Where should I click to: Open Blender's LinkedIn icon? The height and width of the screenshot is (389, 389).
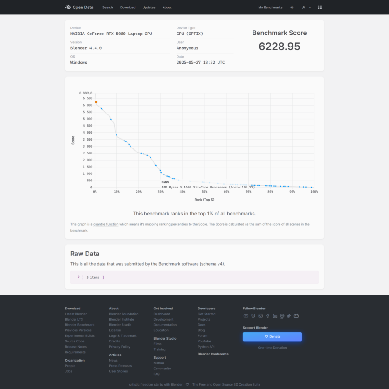(275, 316)
